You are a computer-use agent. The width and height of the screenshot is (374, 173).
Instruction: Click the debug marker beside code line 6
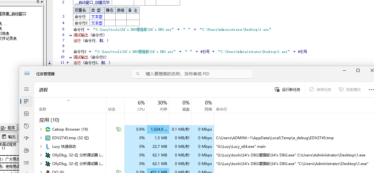click(x=71, y=35)
